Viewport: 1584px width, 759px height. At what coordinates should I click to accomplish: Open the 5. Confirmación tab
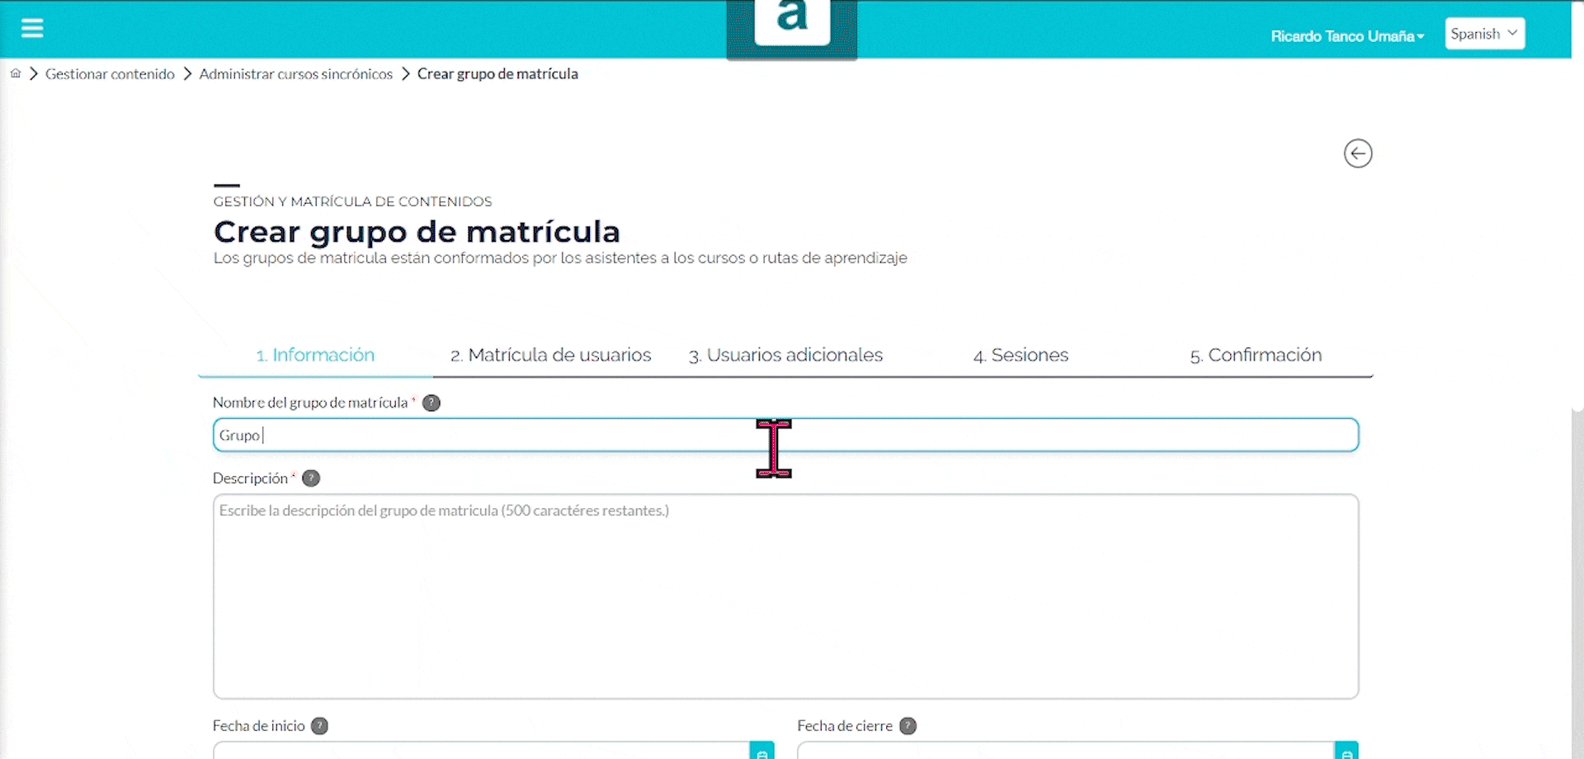point(1256,356)
